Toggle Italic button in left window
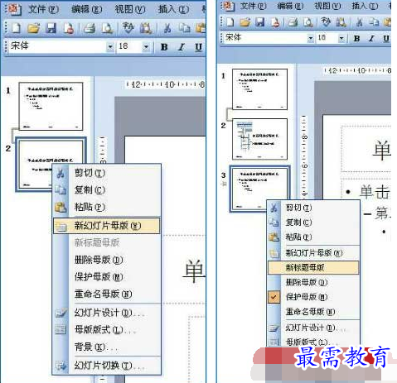This screenshot has height=383, width=397. (182, 47)
